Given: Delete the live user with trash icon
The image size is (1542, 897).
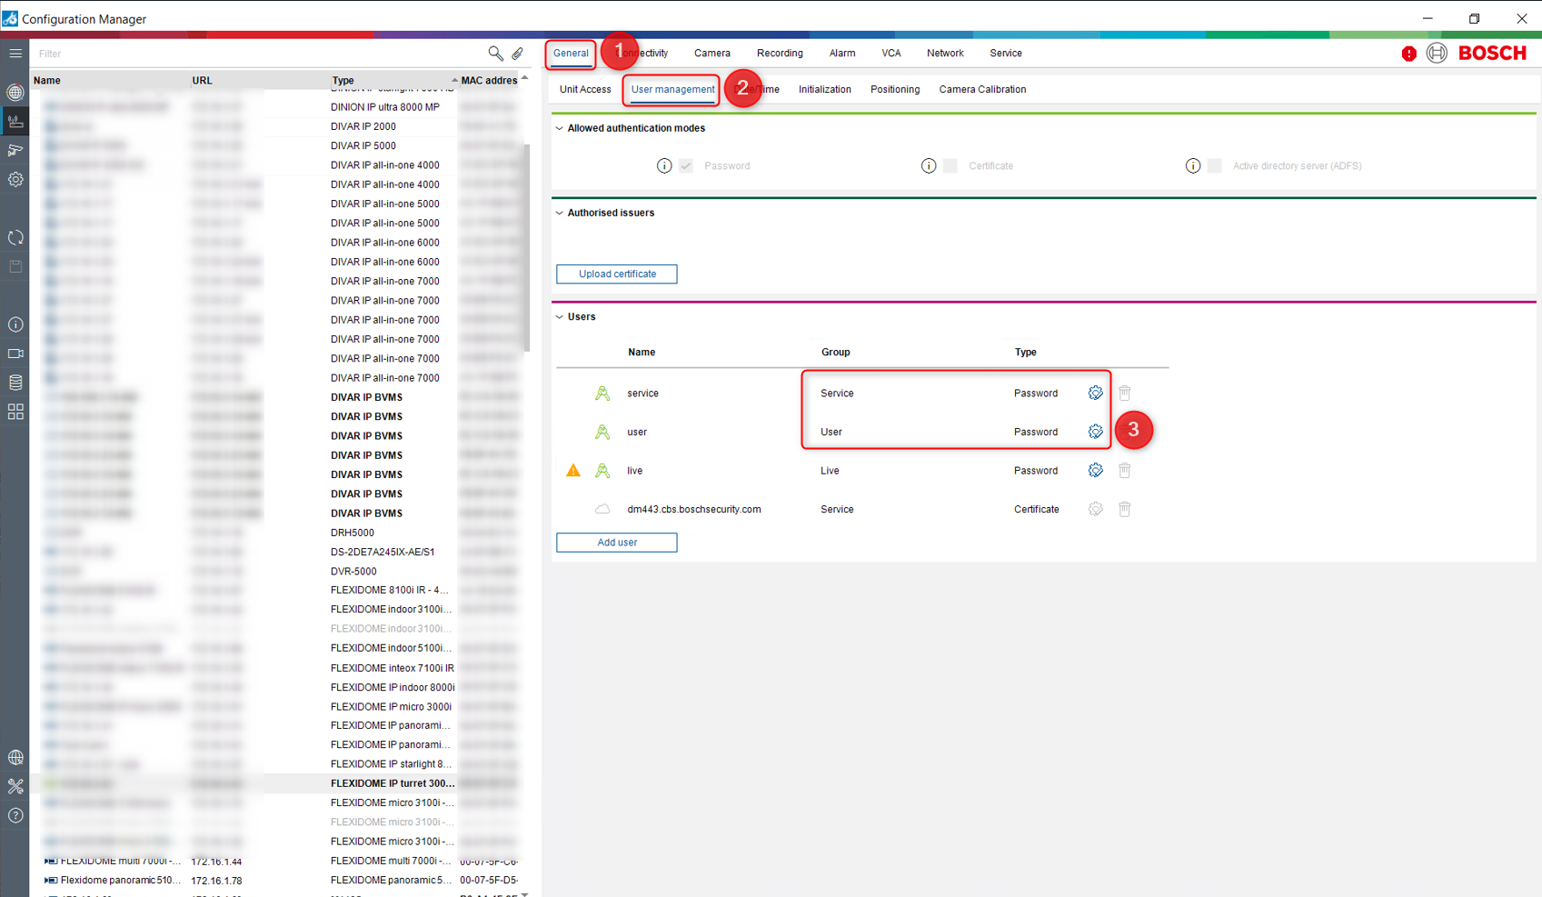Looking at the screenshot, I should point(1124,471).
